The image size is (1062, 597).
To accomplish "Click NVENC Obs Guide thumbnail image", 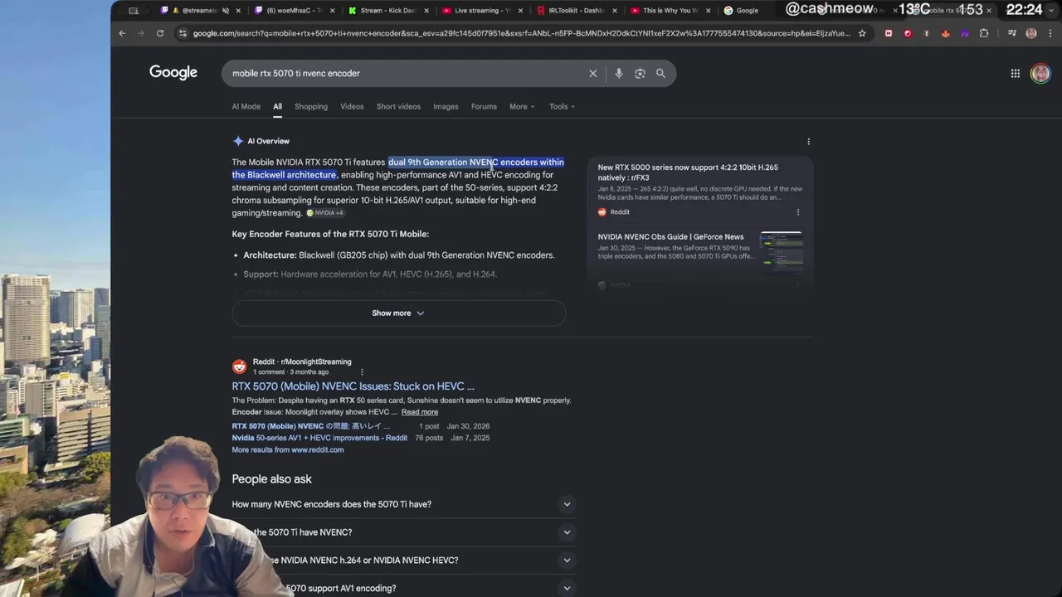I will [782, 252].
